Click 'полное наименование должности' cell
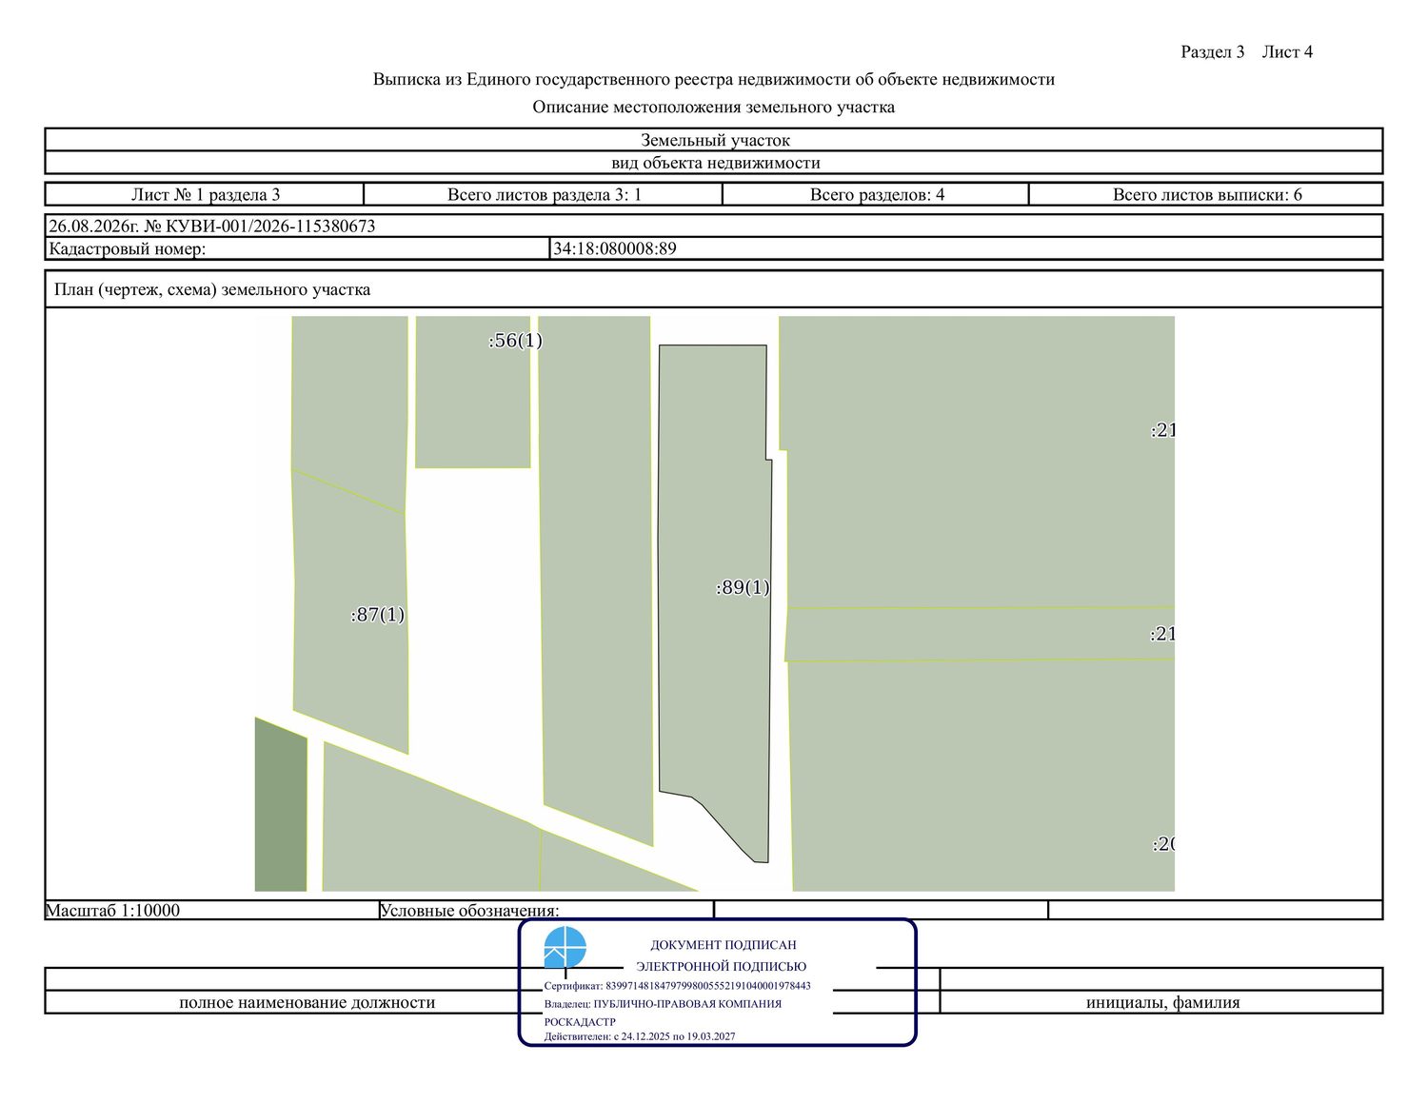Viewport: 1428px width, 1103px height. (307, 1002)
